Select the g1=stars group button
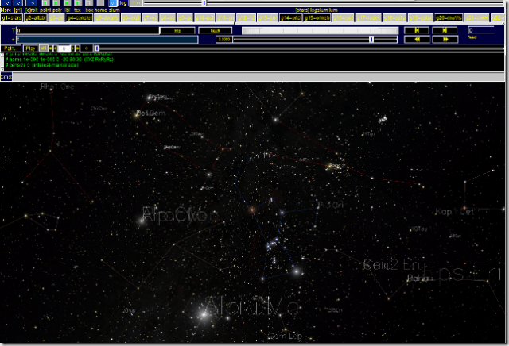 [11, 17]
